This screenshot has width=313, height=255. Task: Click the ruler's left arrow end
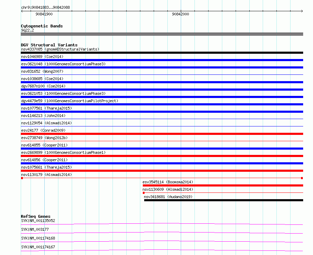click(x=22, y=11)
